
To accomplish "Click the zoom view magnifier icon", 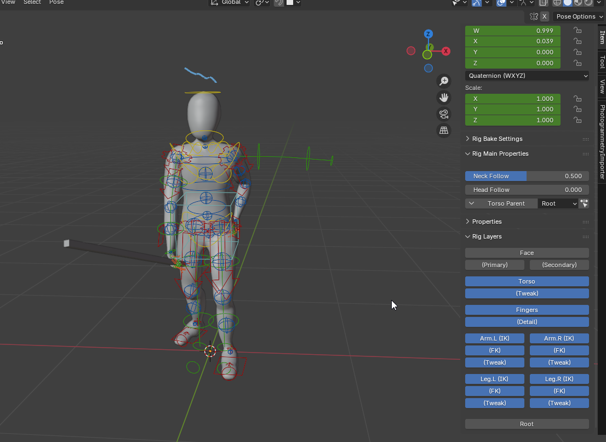I will [444, 81].
